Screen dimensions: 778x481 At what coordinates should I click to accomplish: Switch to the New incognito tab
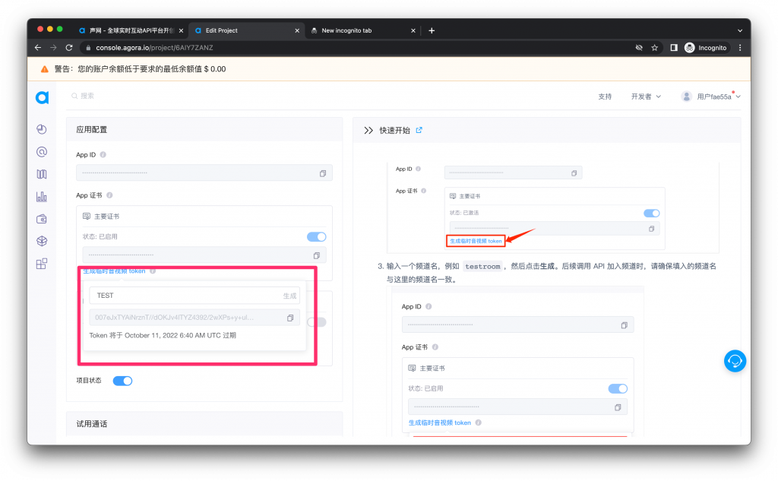(x=362, y=30)
